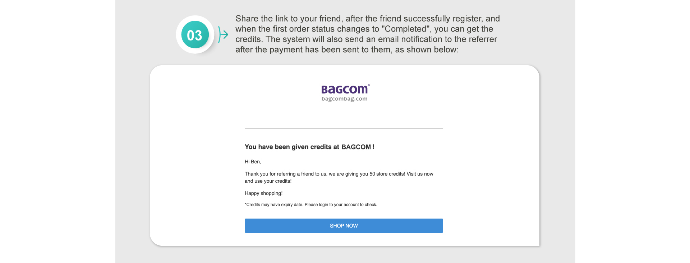Click the teal 03 step badge
The width and height of the screenshot is (690, 263).
click(195, 35)
